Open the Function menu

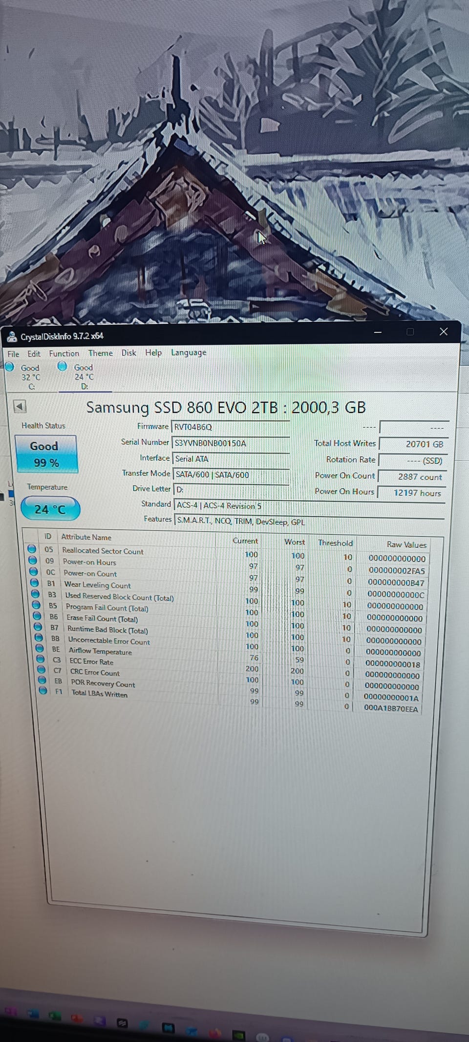click(x=64, y=353)
